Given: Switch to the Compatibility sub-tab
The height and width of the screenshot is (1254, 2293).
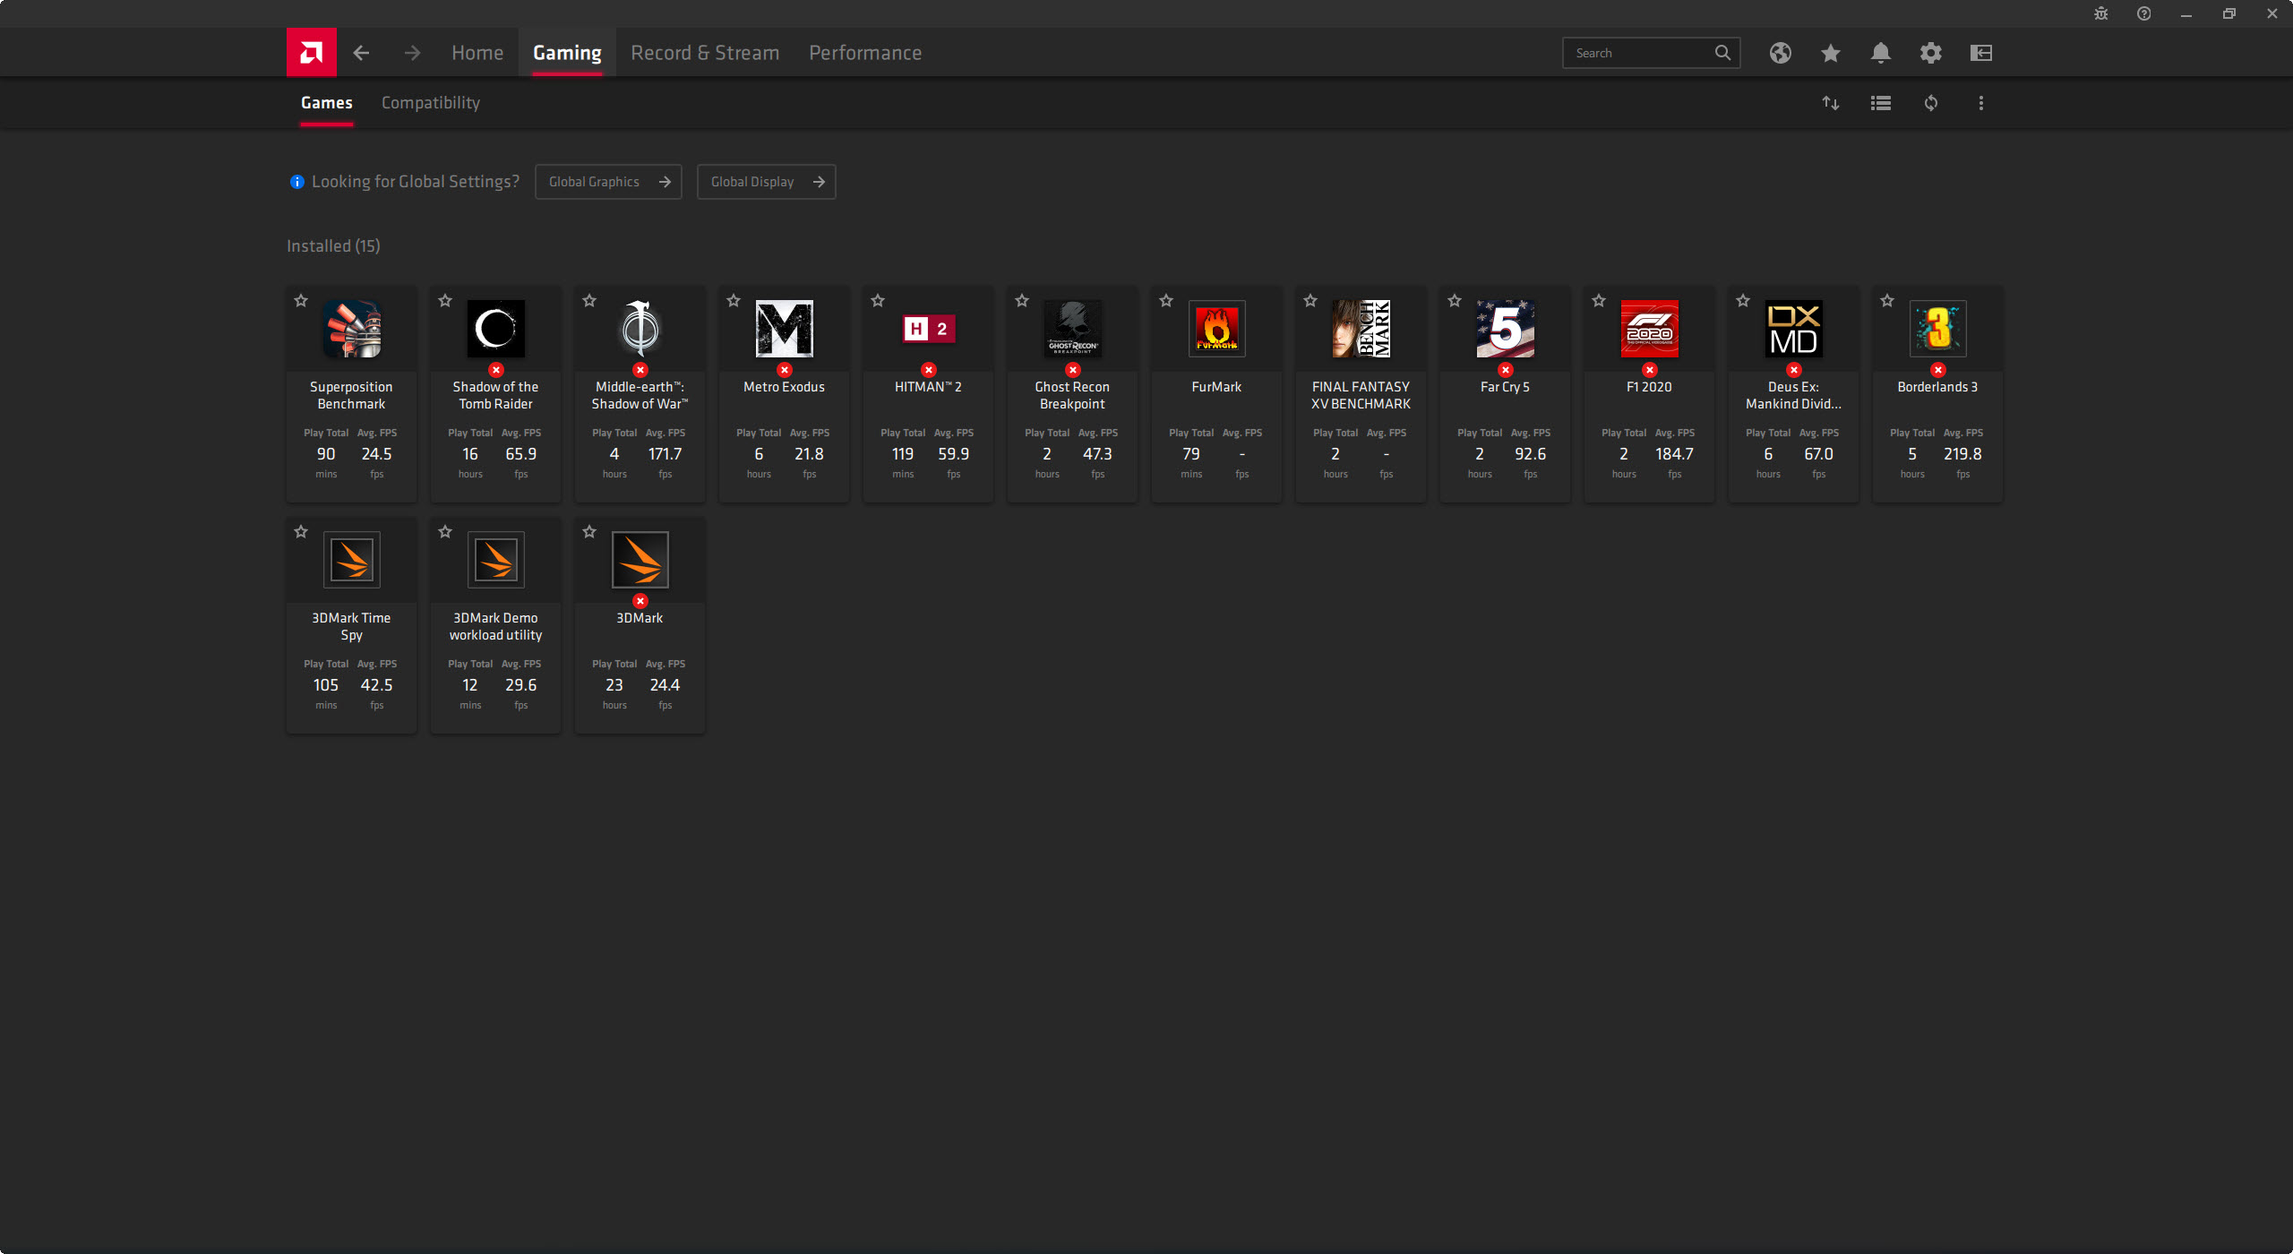Looking at the screenshot, I should (x=431, y=103).
